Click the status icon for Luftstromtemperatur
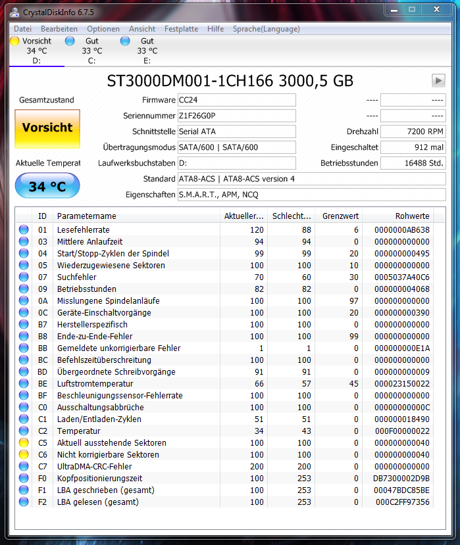The height and width of the screenshot is (545, 460). click(24, 383)
